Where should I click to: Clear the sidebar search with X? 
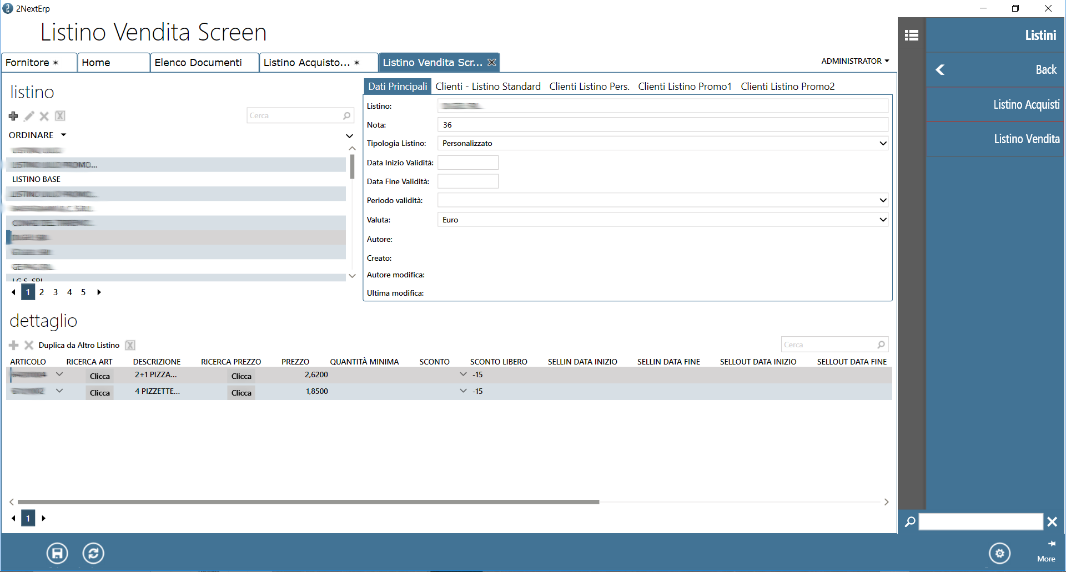click(x=1052, y=522)
